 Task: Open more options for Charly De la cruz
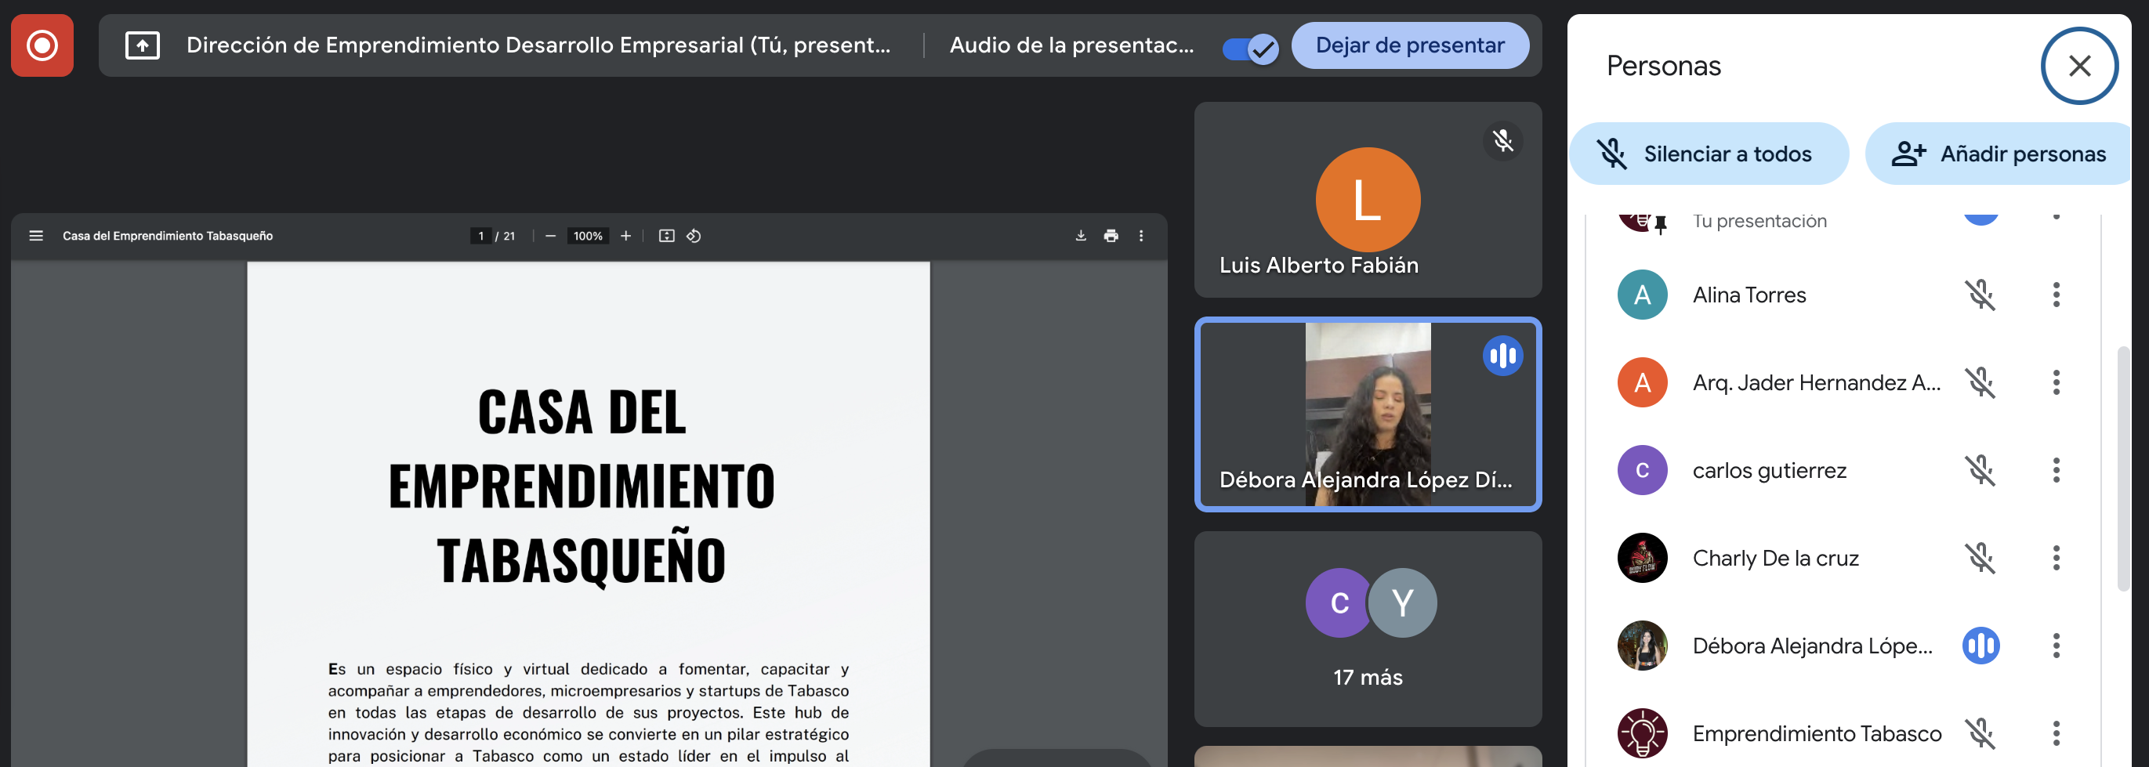(x=2056, y=558)
